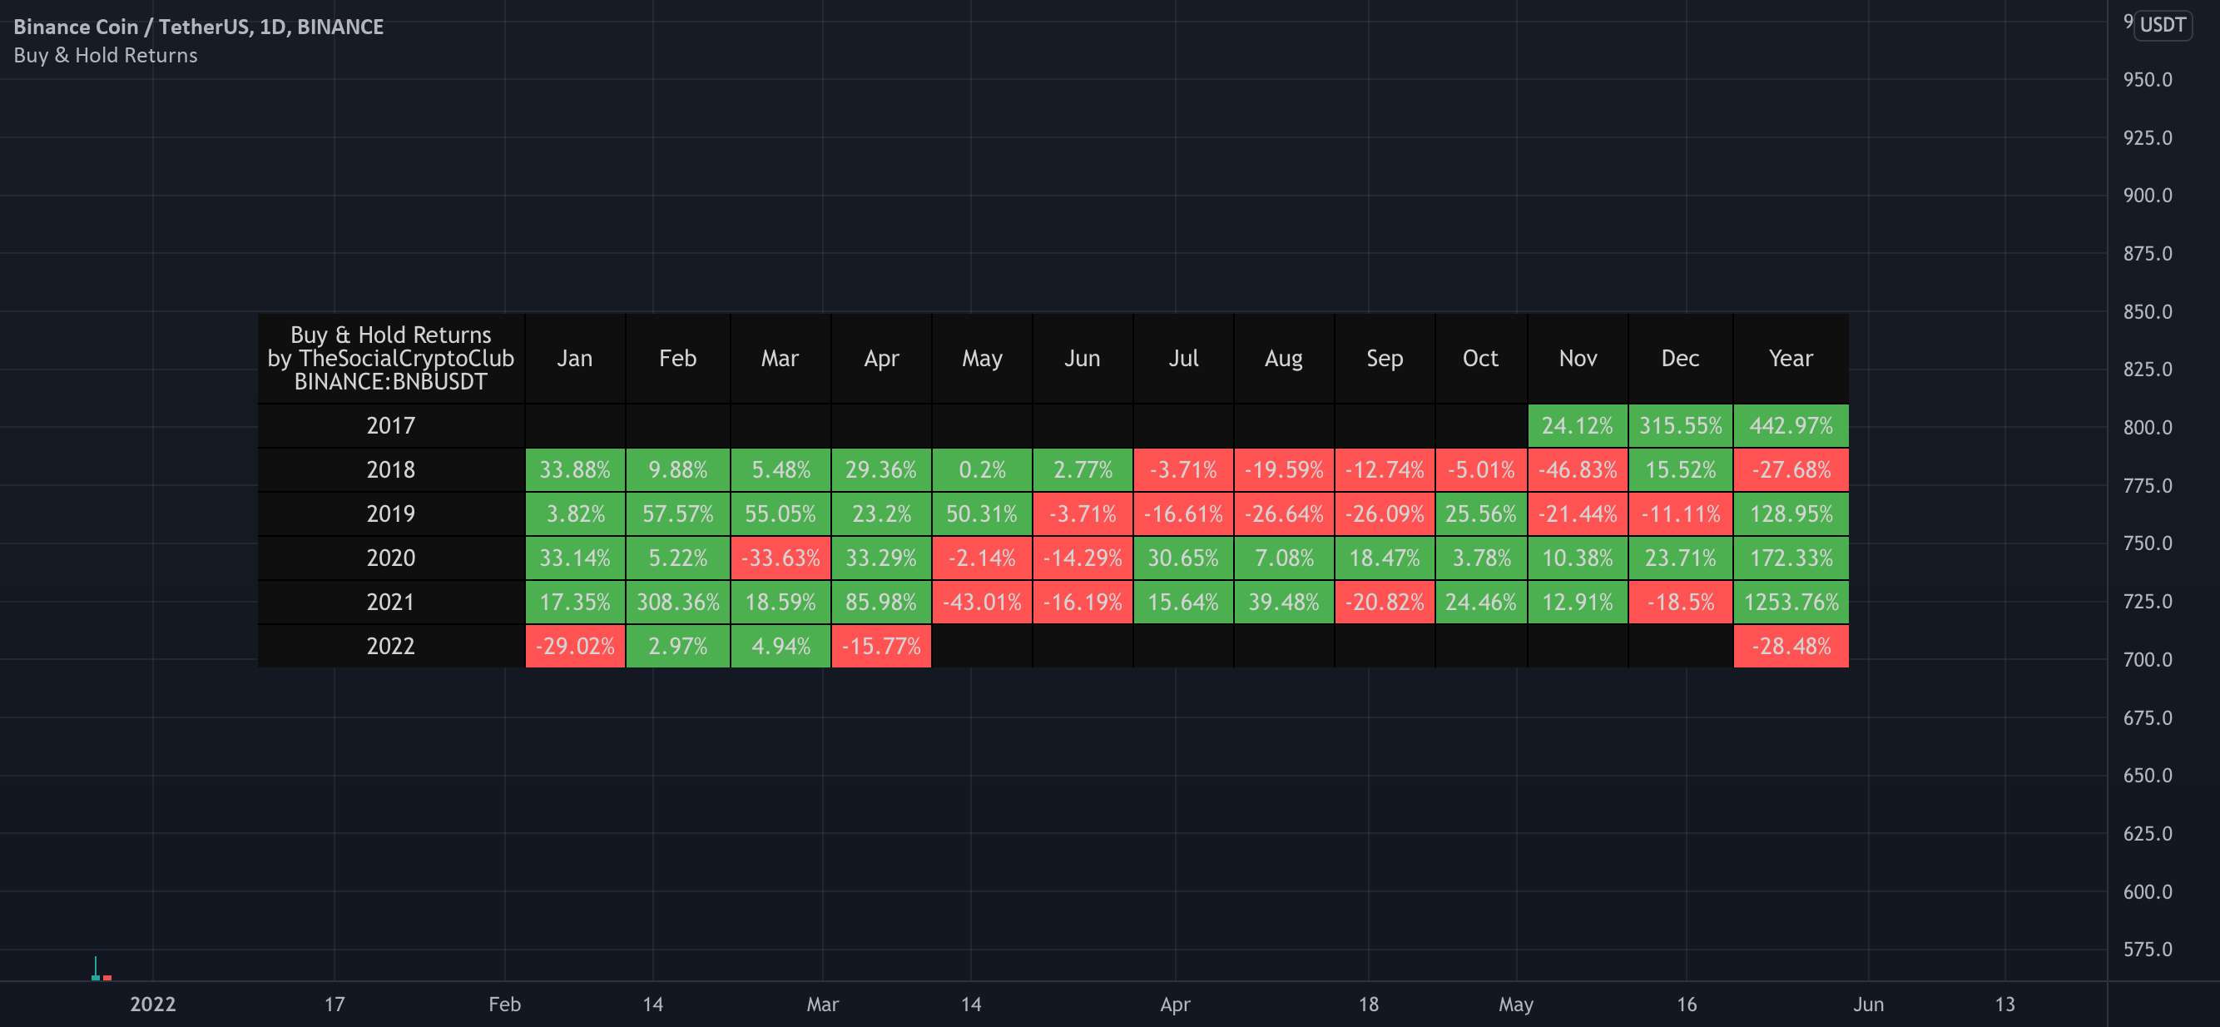Click the 2018 Apr cell 29.36%
Viewport: 2220px width, 1027px height.
pyautogui.click(x=880, y=470)
